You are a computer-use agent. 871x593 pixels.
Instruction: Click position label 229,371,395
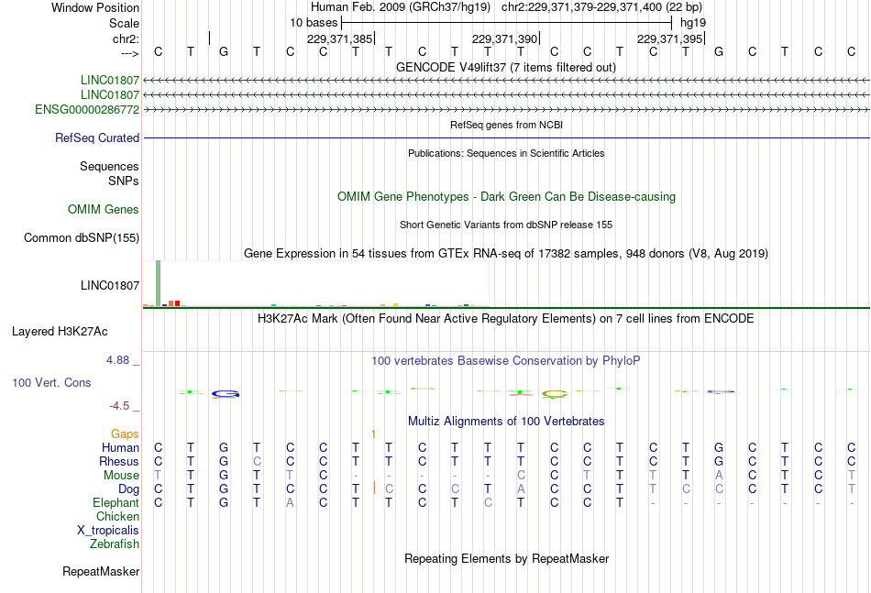tap(670, 39)
